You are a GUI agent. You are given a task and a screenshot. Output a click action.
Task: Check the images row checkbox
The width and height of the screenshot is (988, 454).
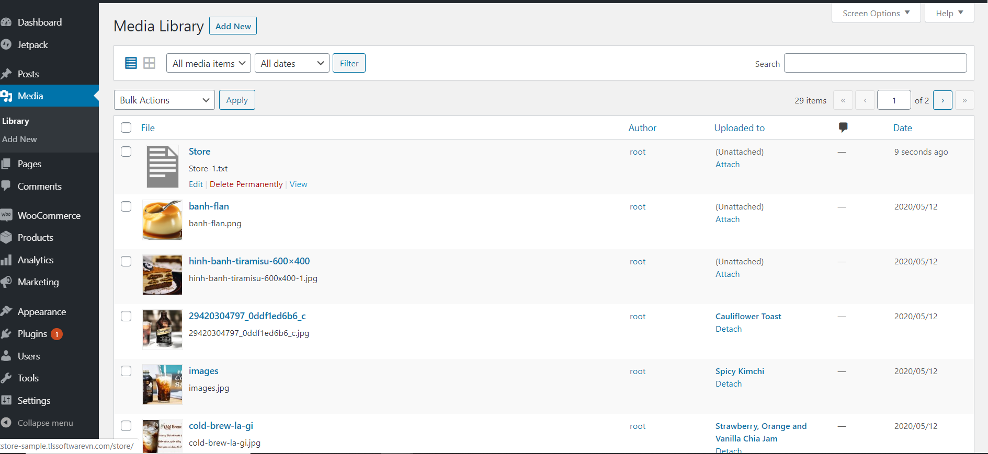pyautogui.click(x=126, y=371)
